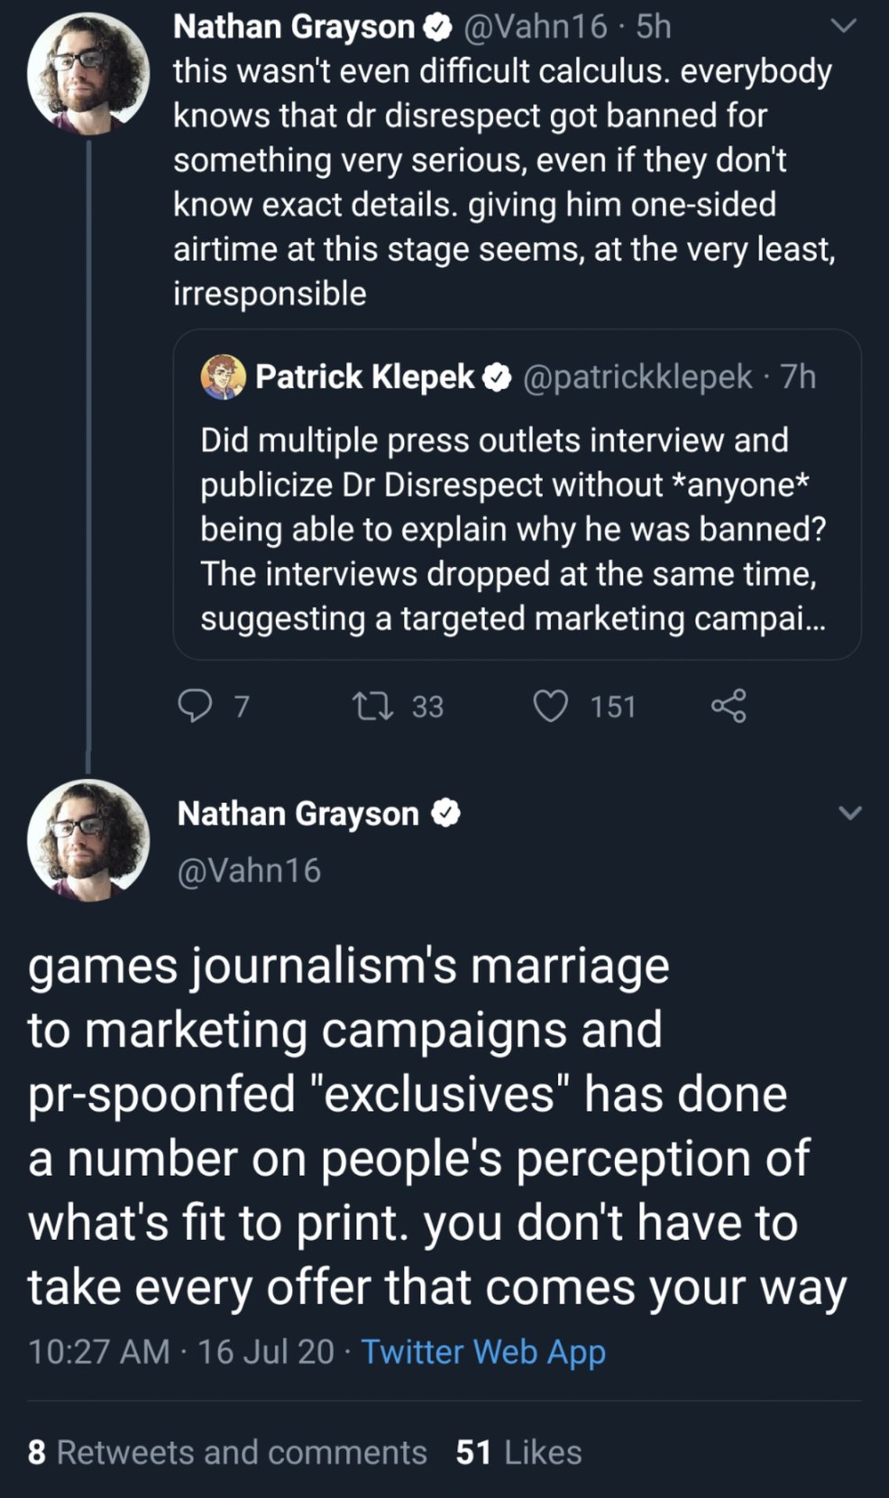The width and height of the screenshot is (889, 1498).
Task: Show the 51 Likes list
Action: [x=518, y=1453]
